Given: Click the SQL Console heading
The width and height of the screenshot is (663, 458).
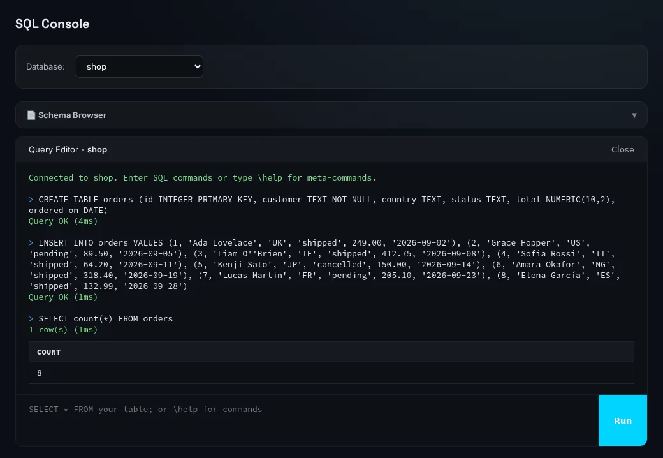Looking at the screenshot, I should point(52,24).
